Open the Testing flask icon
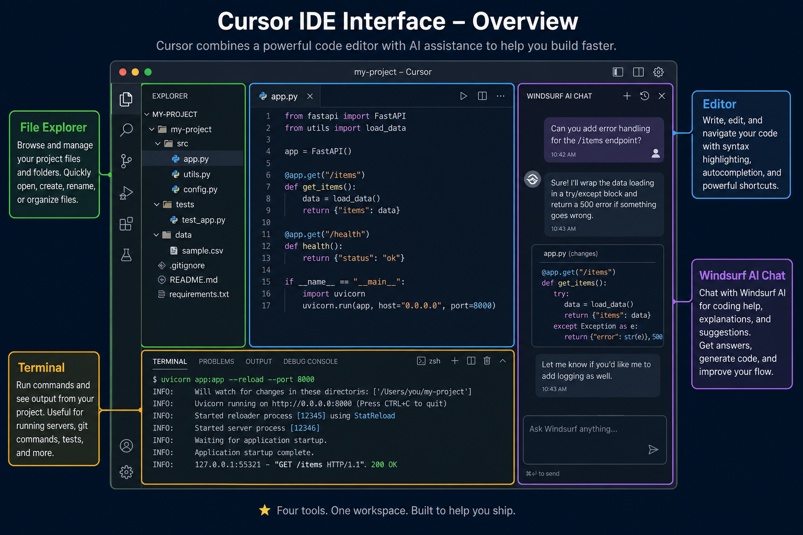803x535 pixels. click(x=126, y=255)
